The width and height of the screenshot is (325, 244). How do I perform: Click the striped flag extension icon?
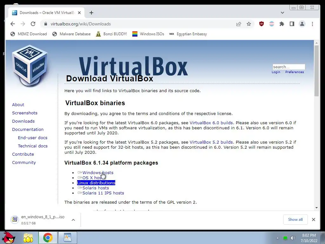272,24
